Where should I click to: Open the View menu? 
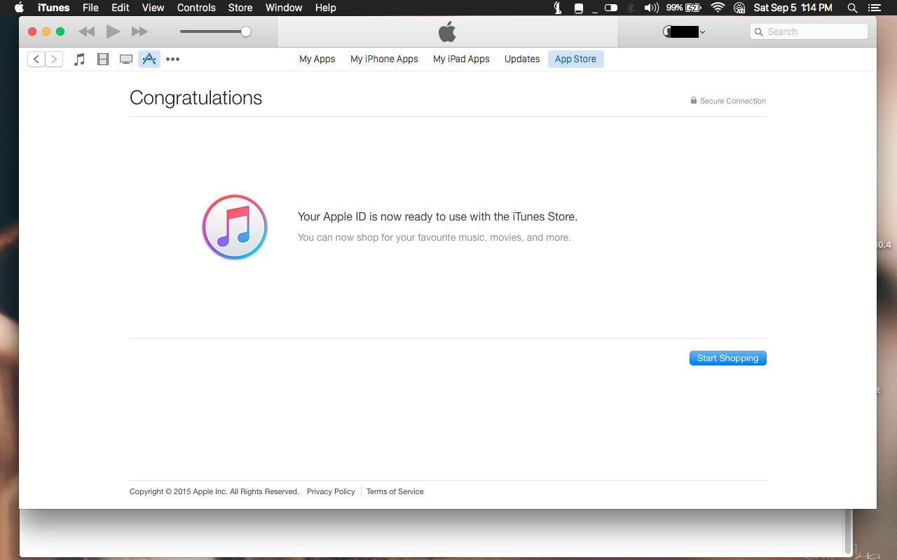153,8
